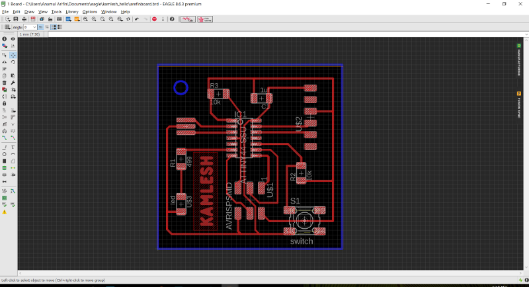The height and width of the screenshot is (287, 529).
Task: Click the command line input field
Action: coord(286,34)
